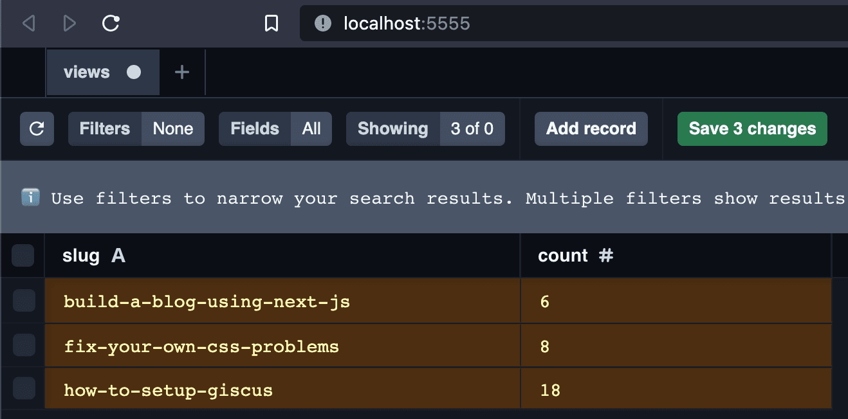Open the Showing 3 of 0 control
Screen dimensions: 848x419
pyautogui.click(x=425, y=129)
